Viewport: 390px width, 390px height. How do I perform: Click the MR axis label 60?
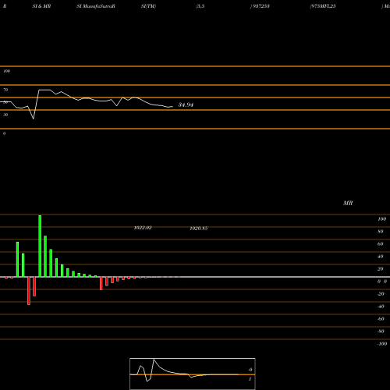(x=380, y=244)
